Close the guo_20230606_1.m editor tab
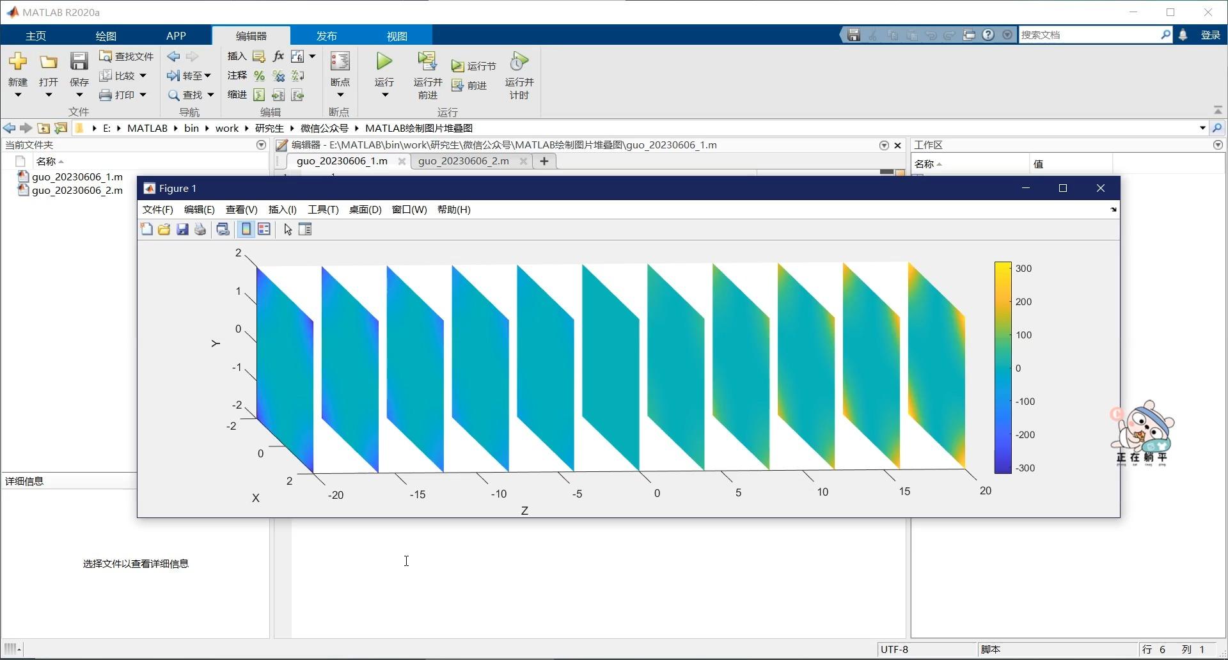The image size is (1228, 660). [x=402, y=161]
